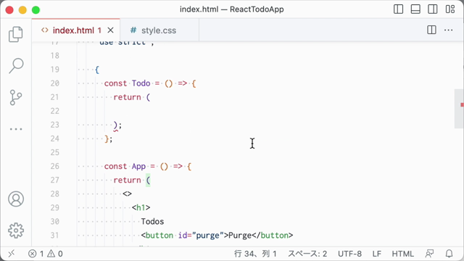Image resolution: width=464 pixels, height=261 pixels.
Task: Change indentation via スペース: 2
Action: (x=307, y=254)
